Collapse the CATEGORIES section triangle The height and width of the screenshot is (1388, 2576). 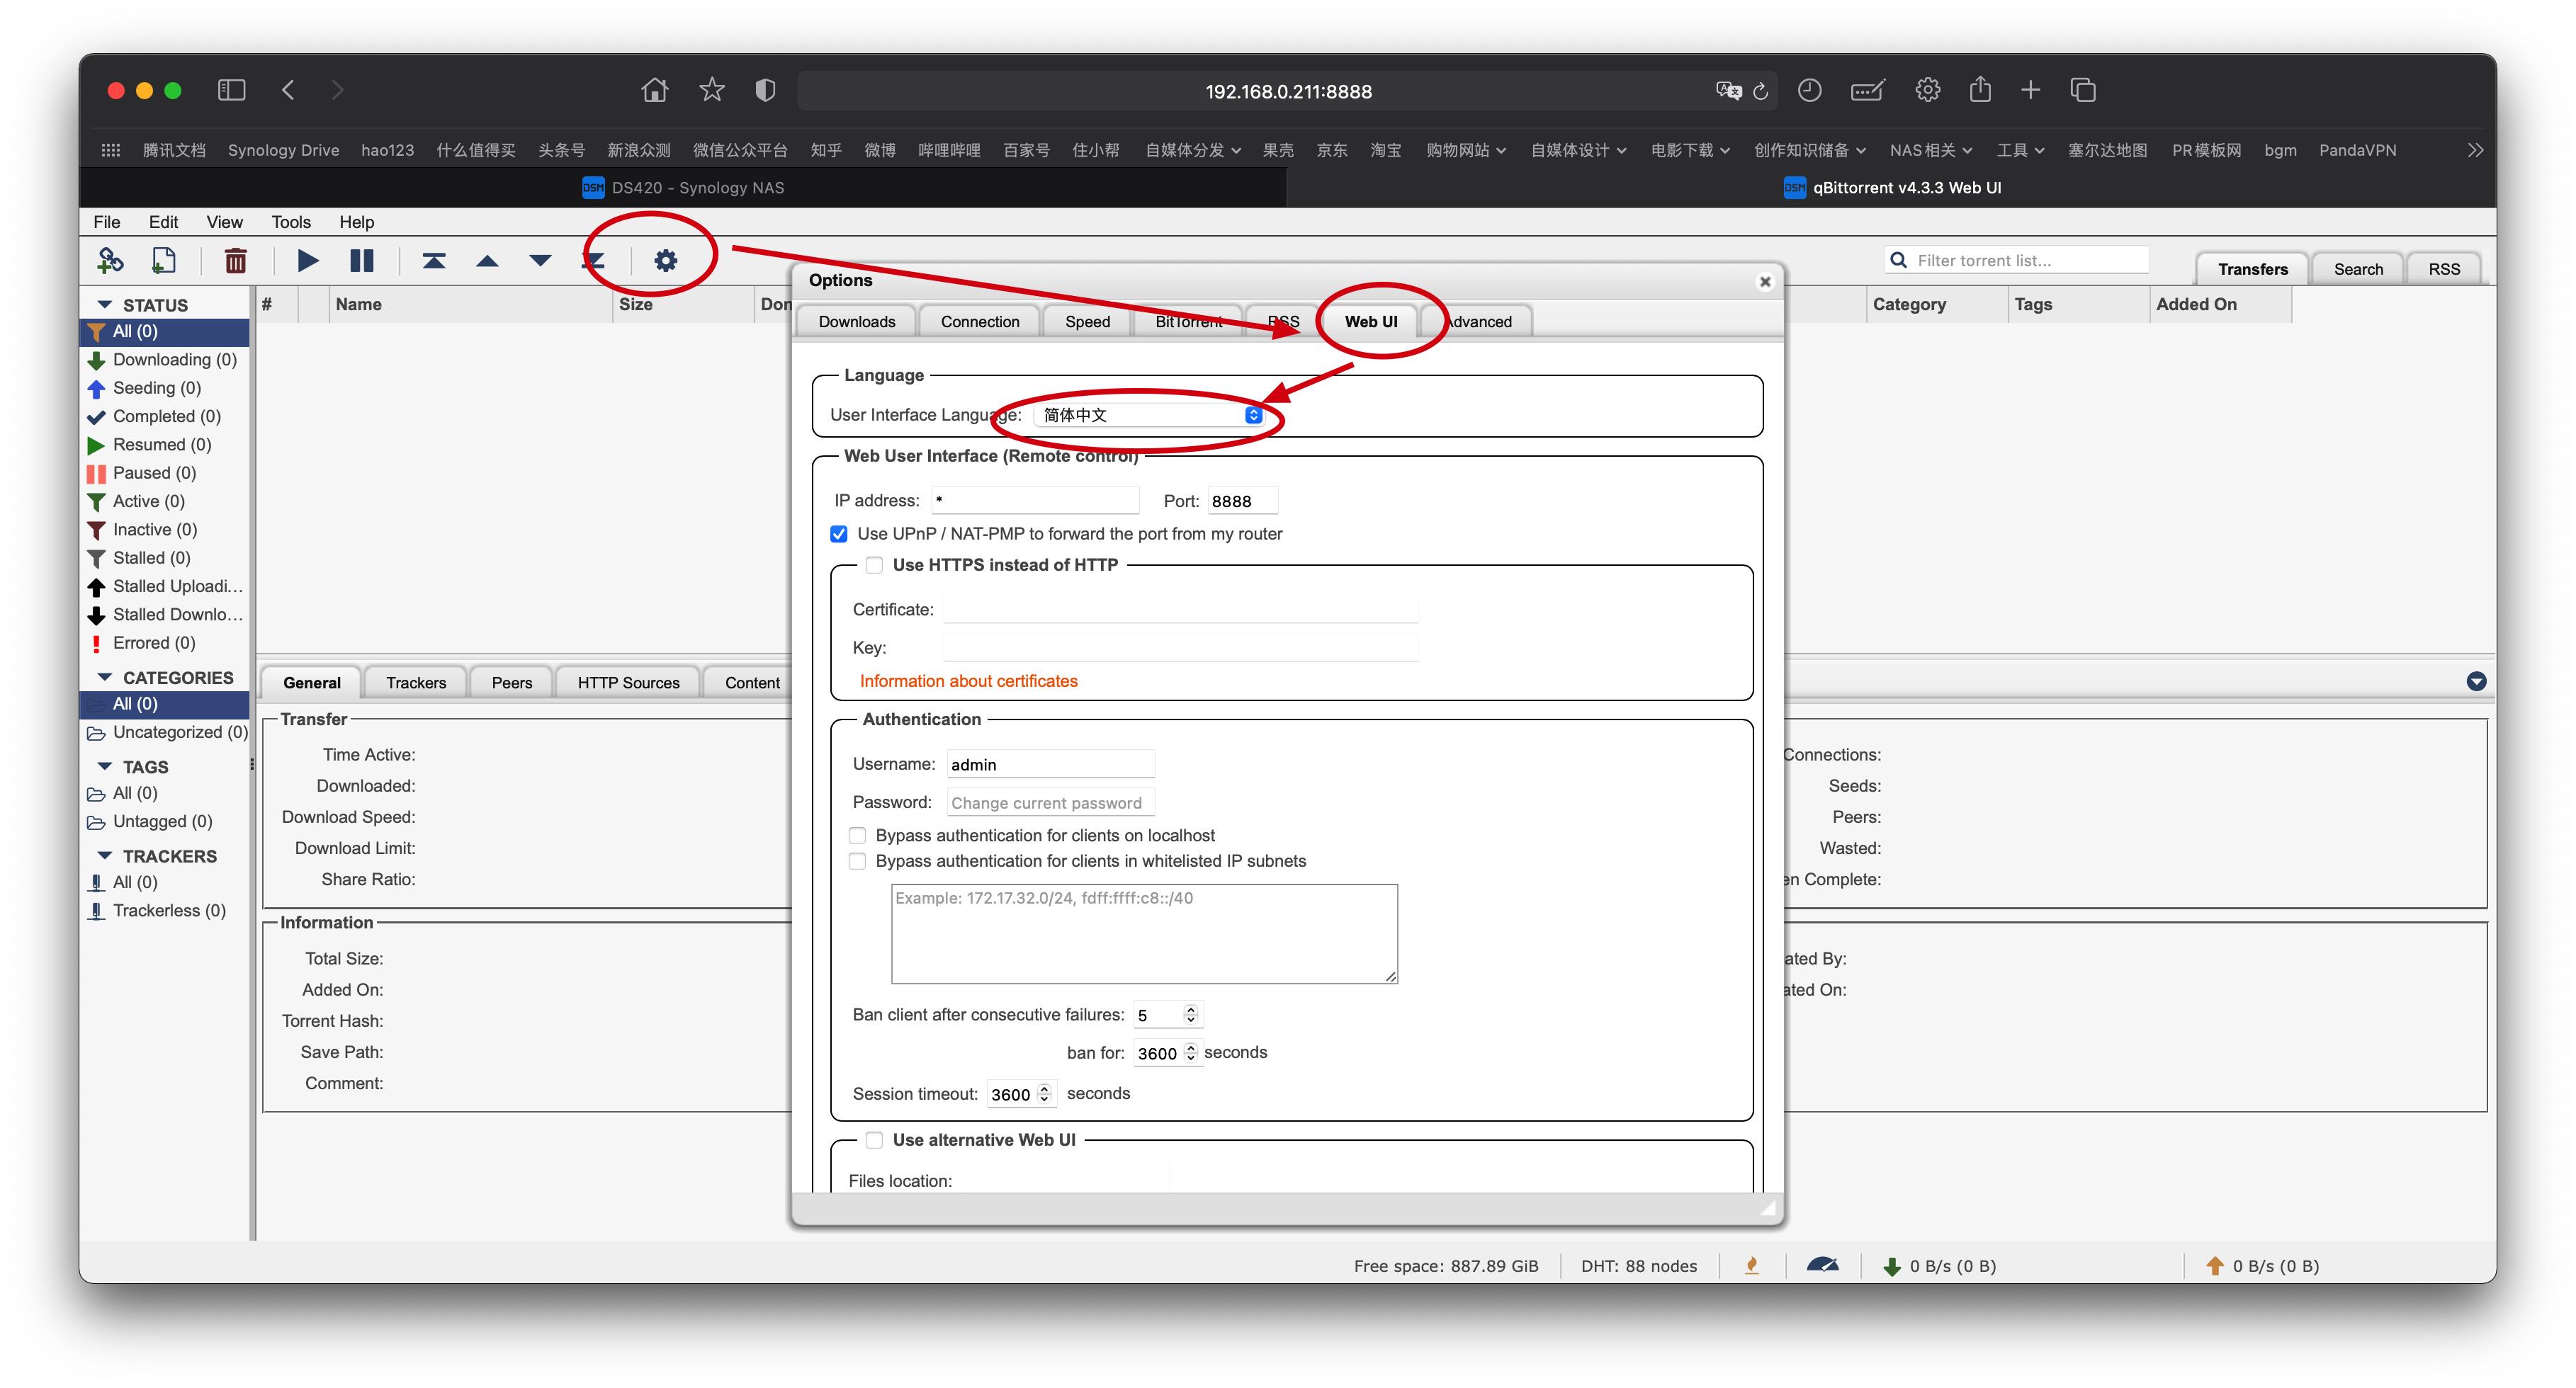click(x=104, y=678)
